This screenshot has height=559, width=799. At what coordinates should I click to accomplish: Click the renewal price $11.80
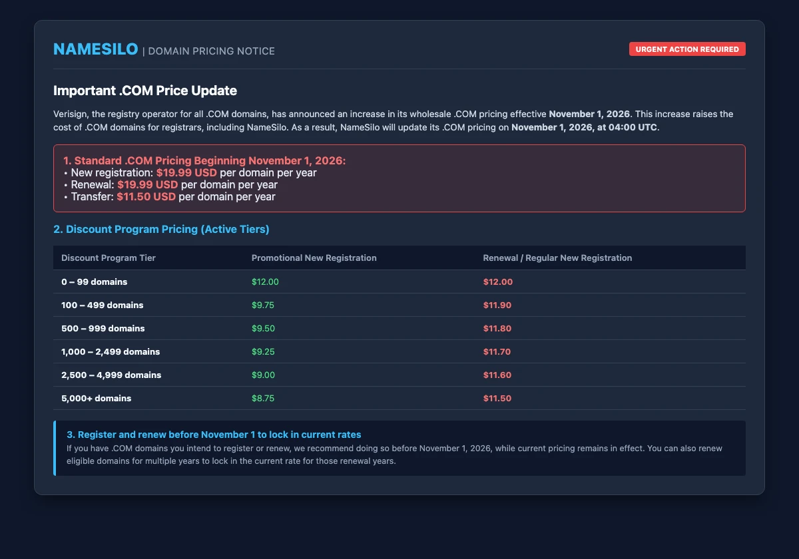497,329
